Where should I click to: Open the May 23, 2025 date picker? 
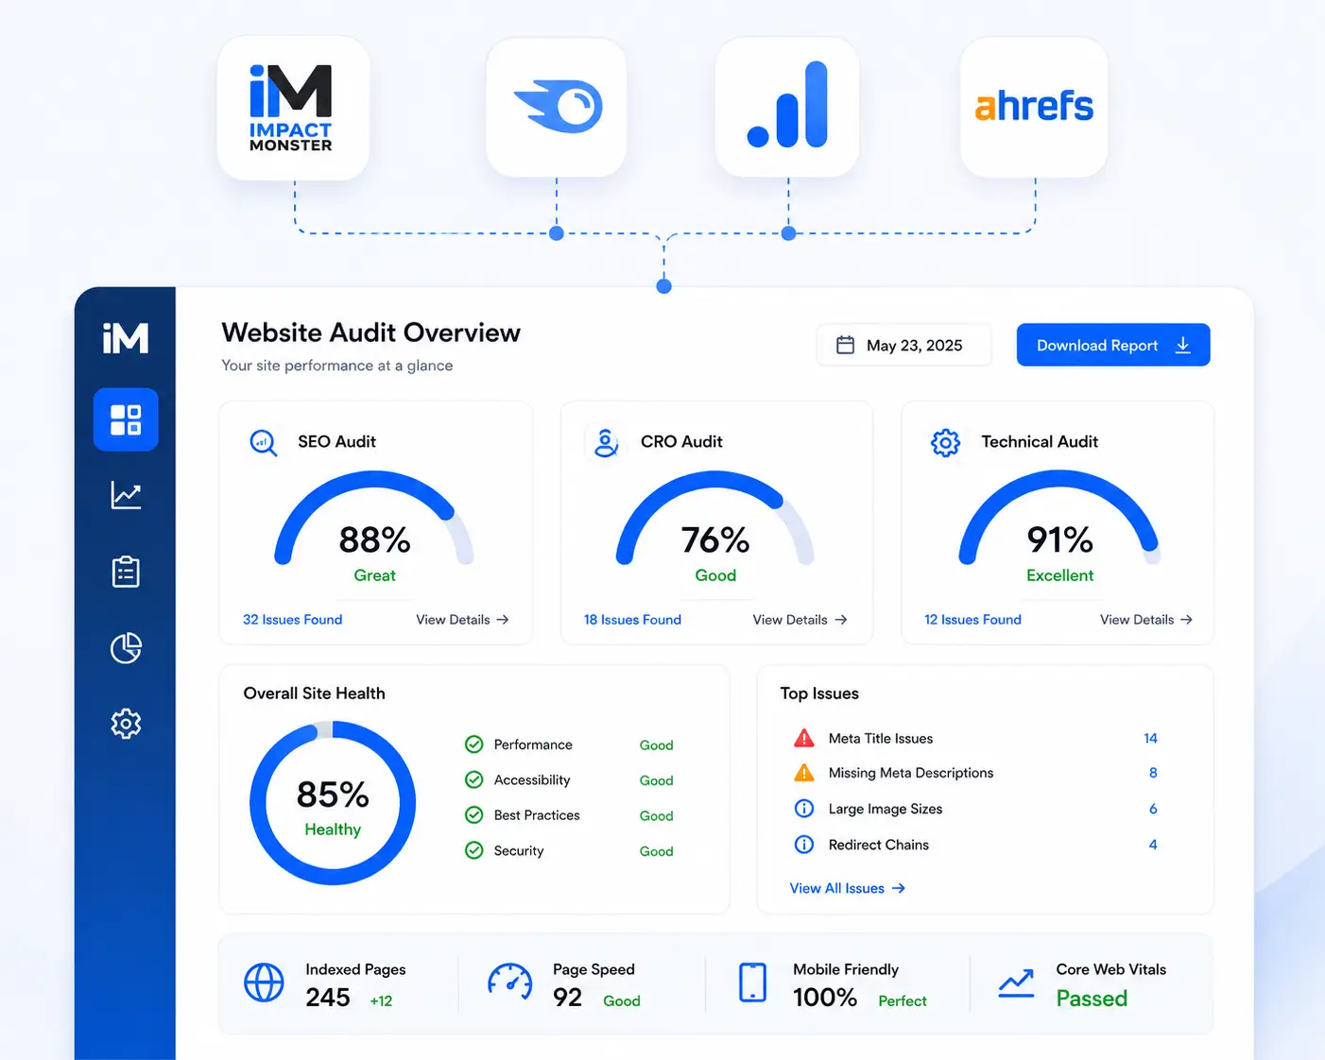pos(903,345)
